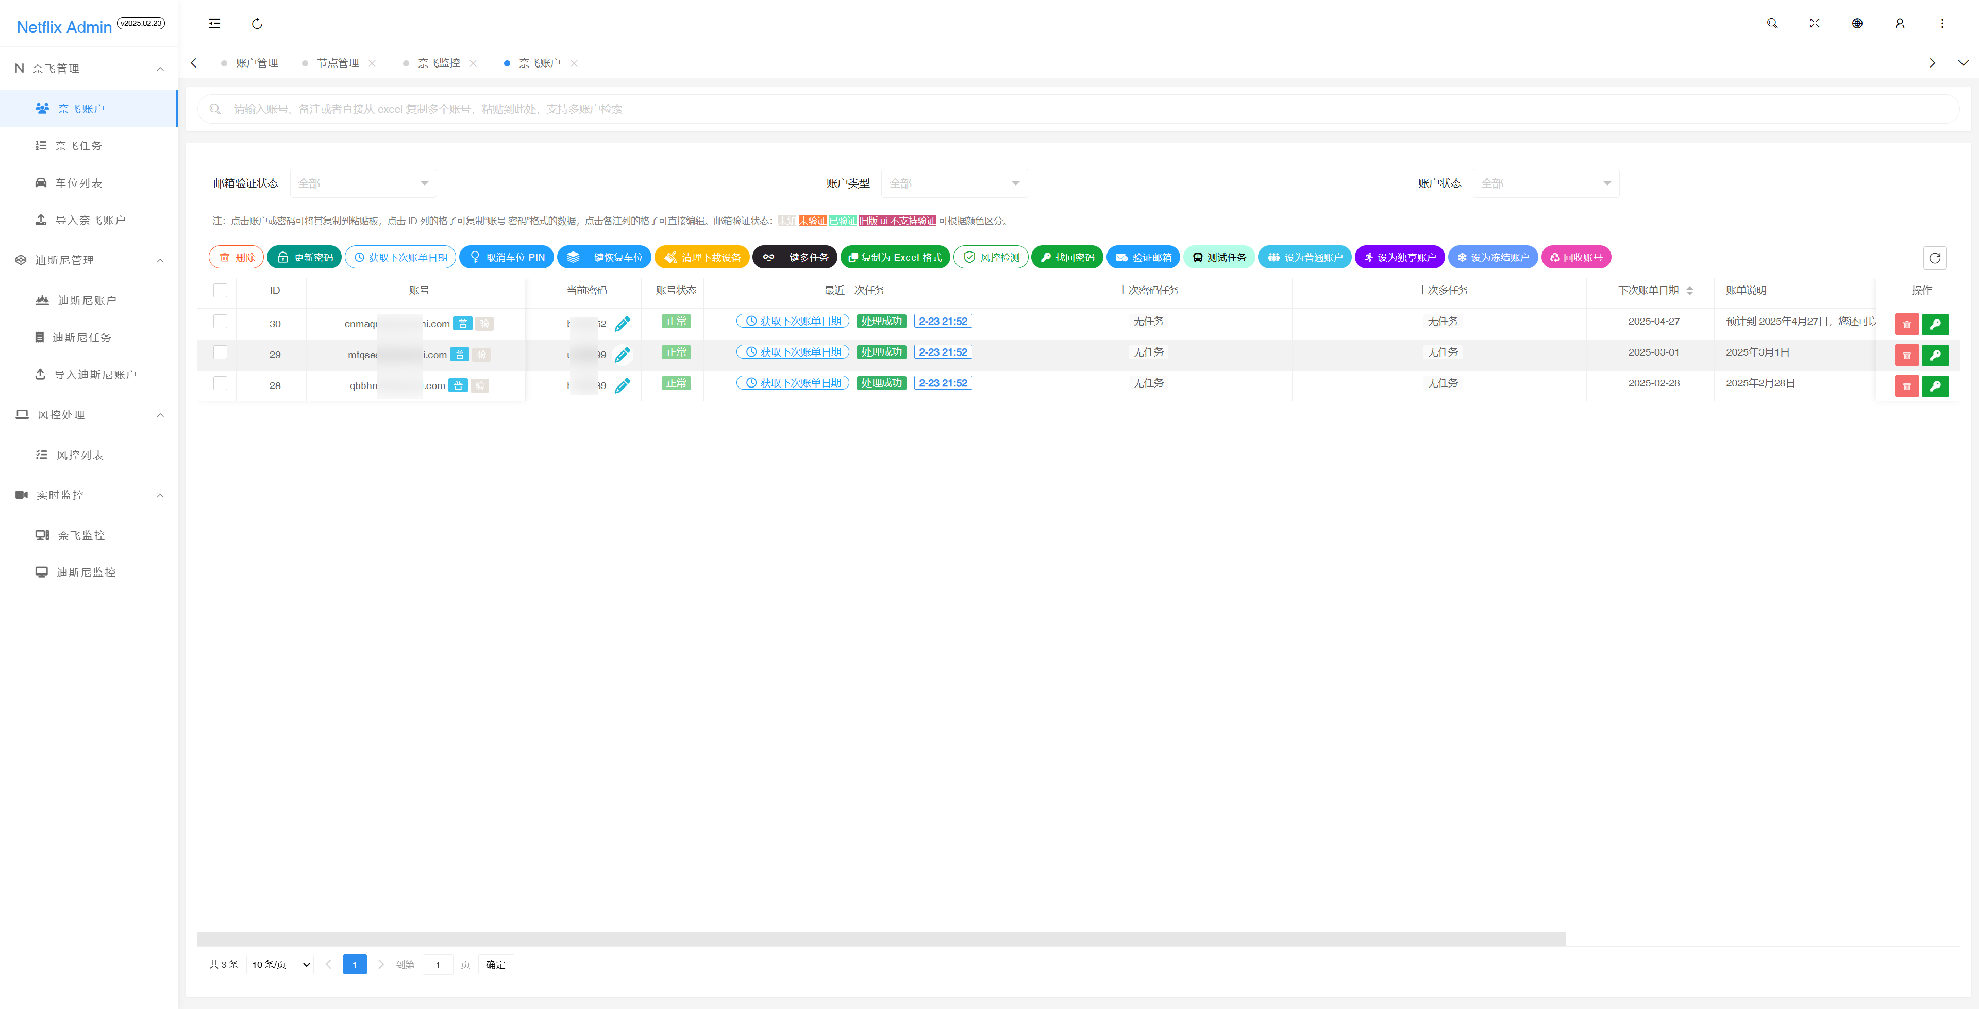
Task: Open 迪斯尼账户 in the sidebar
Action: (89, 300)
